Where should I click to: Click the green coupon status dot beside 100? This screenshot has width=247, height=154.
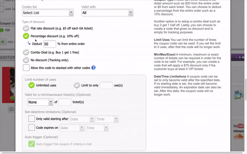click(x=2, y=30)
